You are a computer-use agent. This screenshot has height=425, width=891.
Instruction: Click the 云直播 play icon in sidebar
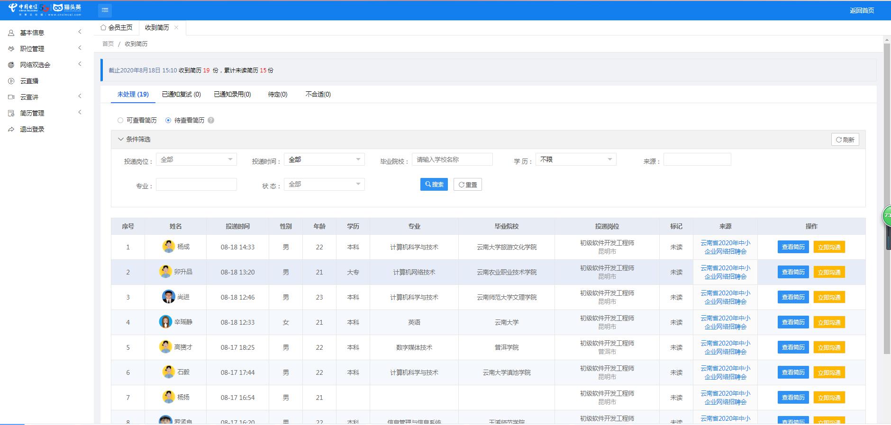pos(11,81)
